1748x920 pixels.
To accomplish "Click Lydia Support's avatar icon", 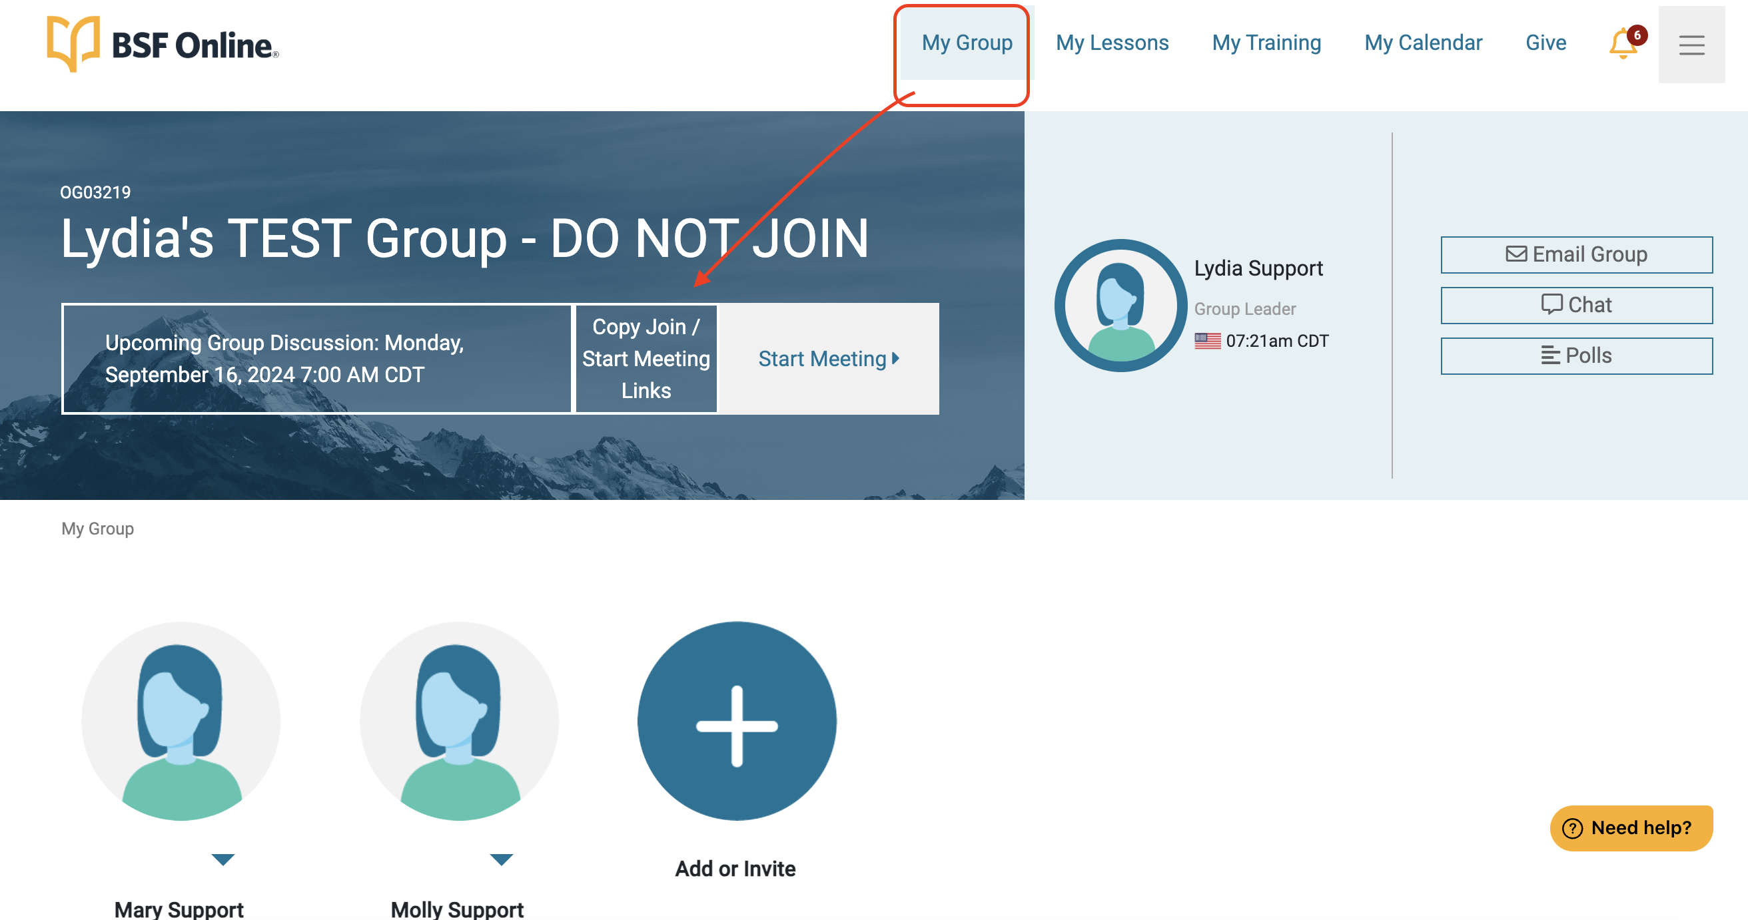I will pos(1120,305).
